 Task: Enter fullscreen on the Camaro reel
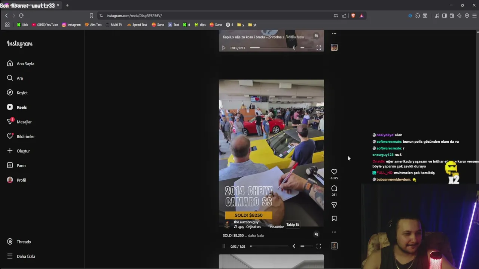tap(319, 246)
